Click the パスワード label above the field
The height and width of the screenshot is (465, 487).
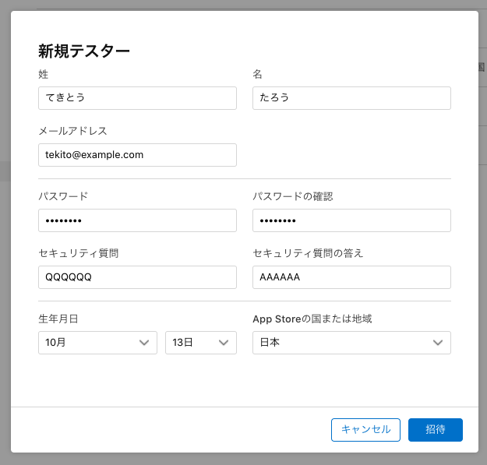click(63, 196)
